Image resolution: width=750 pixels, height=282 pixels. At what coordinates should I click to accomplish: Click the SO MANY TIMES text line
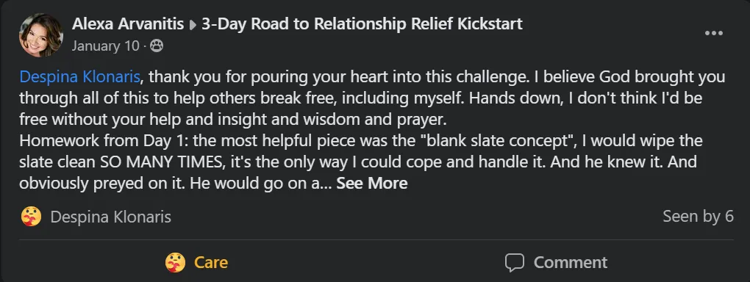tap(358, 162)
